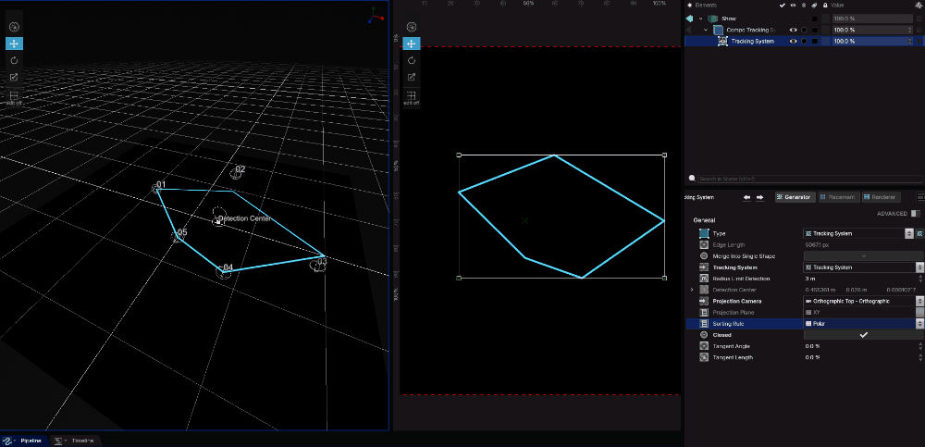Select the rotate tool in the 2D output view
Screen dimensions: 925x447
[x=412, y=60]
